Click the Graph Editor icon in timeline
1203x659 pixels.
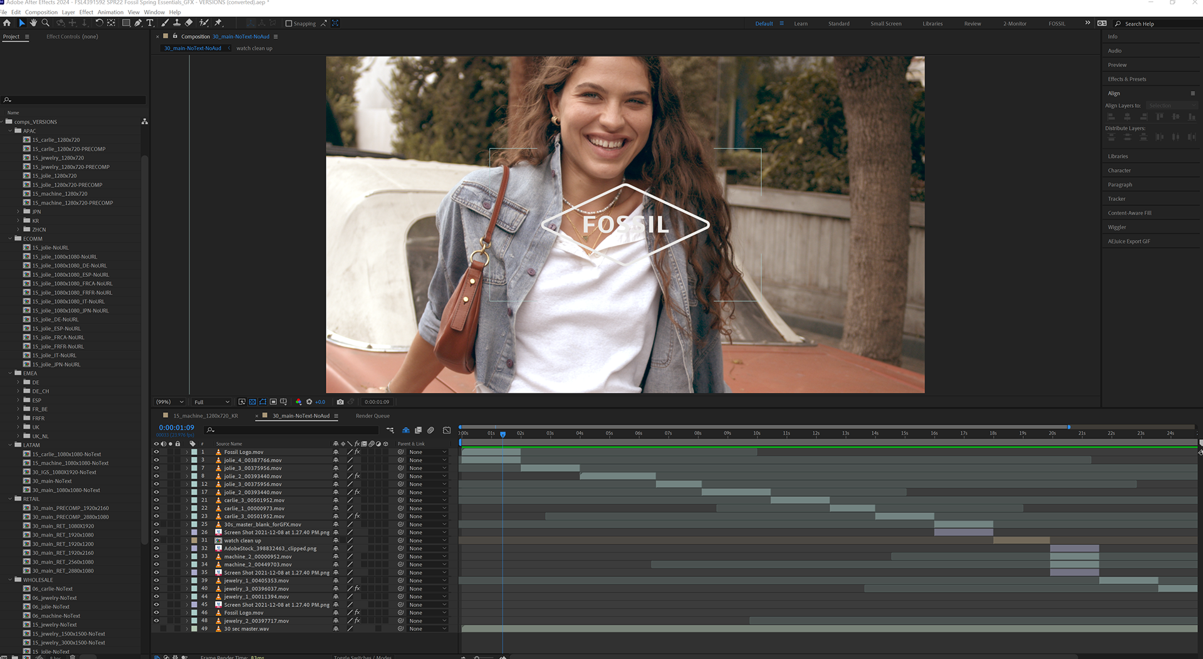click(447, 430)
